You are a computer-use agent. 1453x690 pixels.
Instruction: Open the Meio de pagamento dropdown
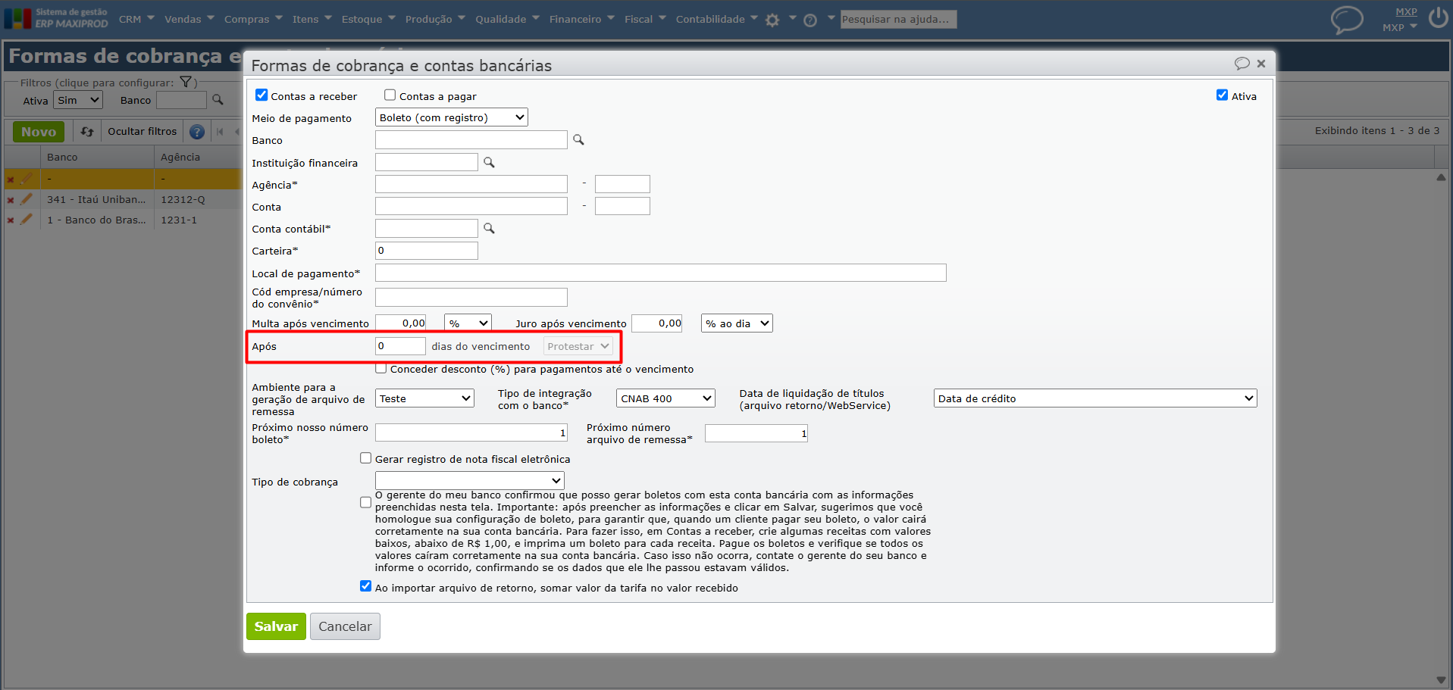452,117
